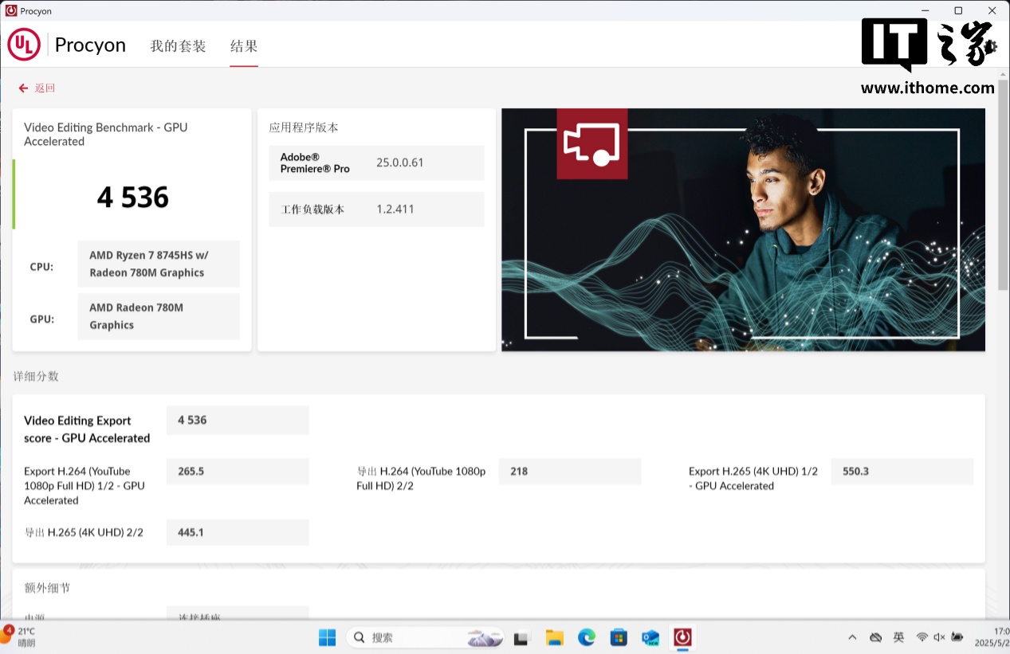Click the video editing benchmark banner image
Screen dimensions: 1010x654
743,229
